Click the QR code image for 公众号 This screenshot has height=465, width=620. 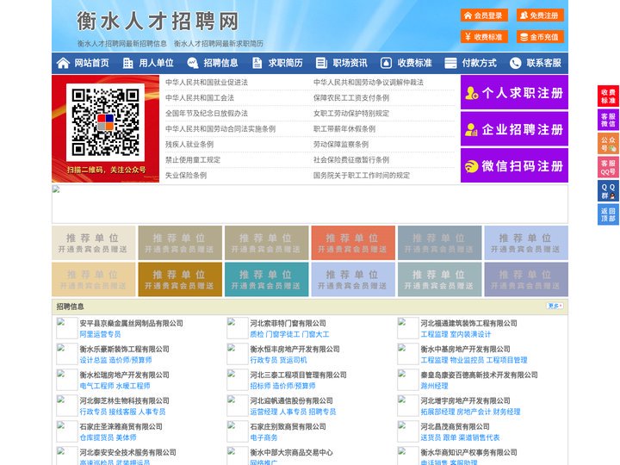[105, 122]
